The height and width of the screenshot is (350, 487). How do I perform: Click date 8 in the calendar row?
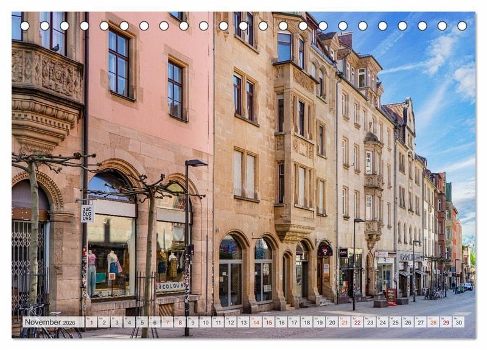180,322
